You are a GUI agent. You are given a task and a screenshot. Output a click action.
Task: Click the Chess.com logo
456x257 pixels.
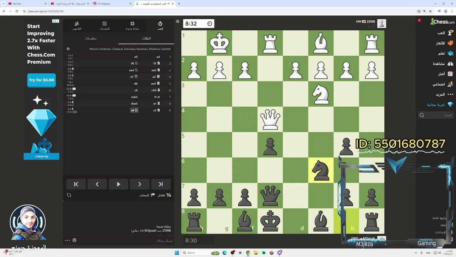[442, 22]
